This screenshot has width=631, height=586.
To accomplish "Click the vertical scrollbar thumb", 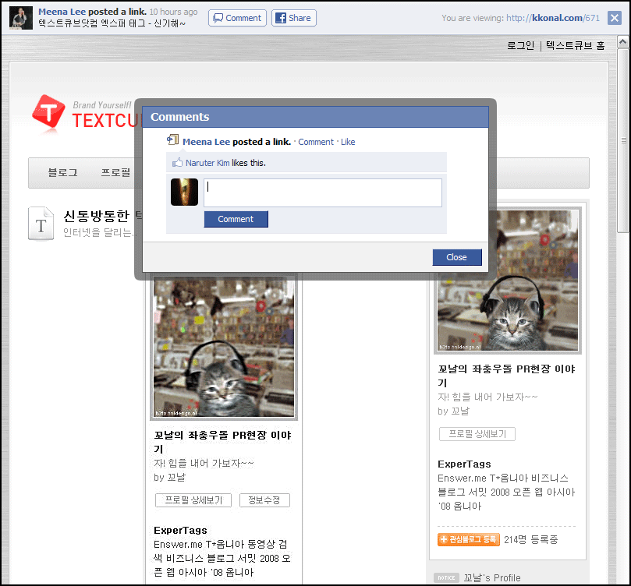I will (623, 139).
